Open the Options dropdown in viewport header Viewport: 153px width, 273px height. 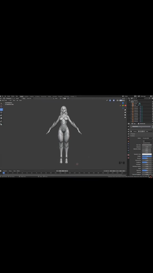[124, 98]
